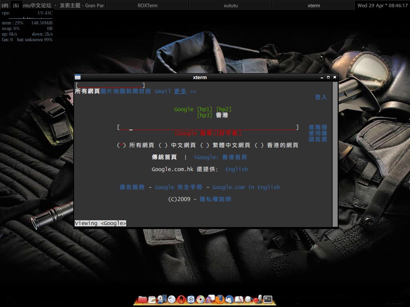Click the xterm vertical scrollbar
This screenshot has width=410, height=307.
[x=335, y=154]
